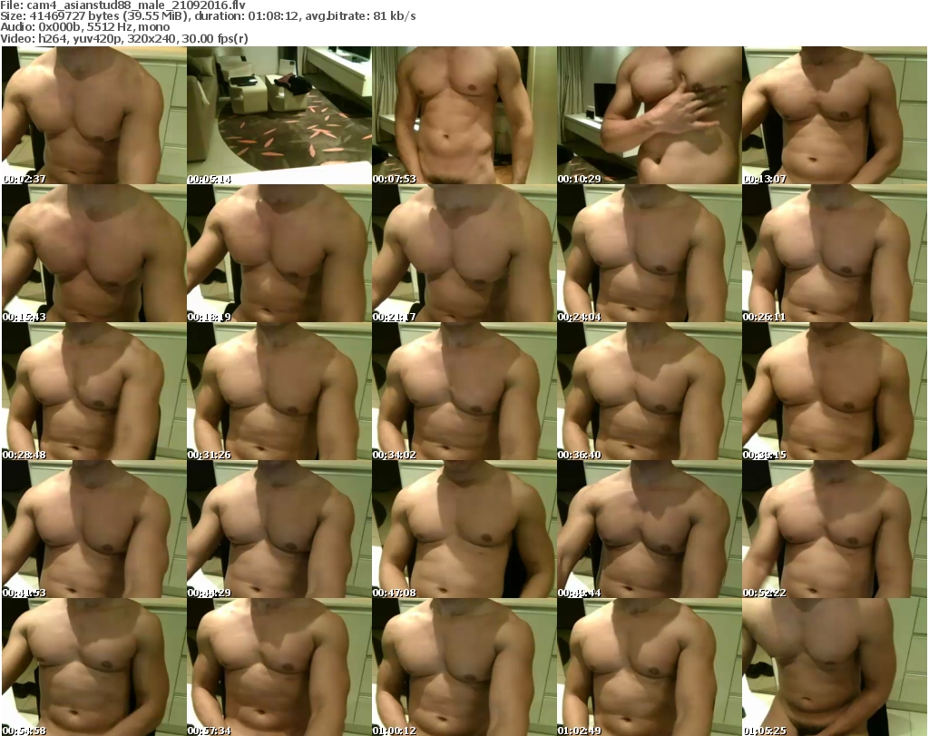Click the 01:00:12 thumbnail
This screenshot has width=929, height=736.
(464, 667)
